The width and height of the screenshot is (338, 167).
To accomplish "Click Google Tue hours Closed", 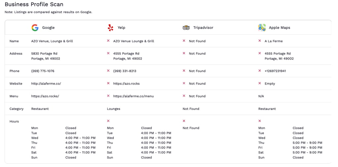I will pos(71,133).
